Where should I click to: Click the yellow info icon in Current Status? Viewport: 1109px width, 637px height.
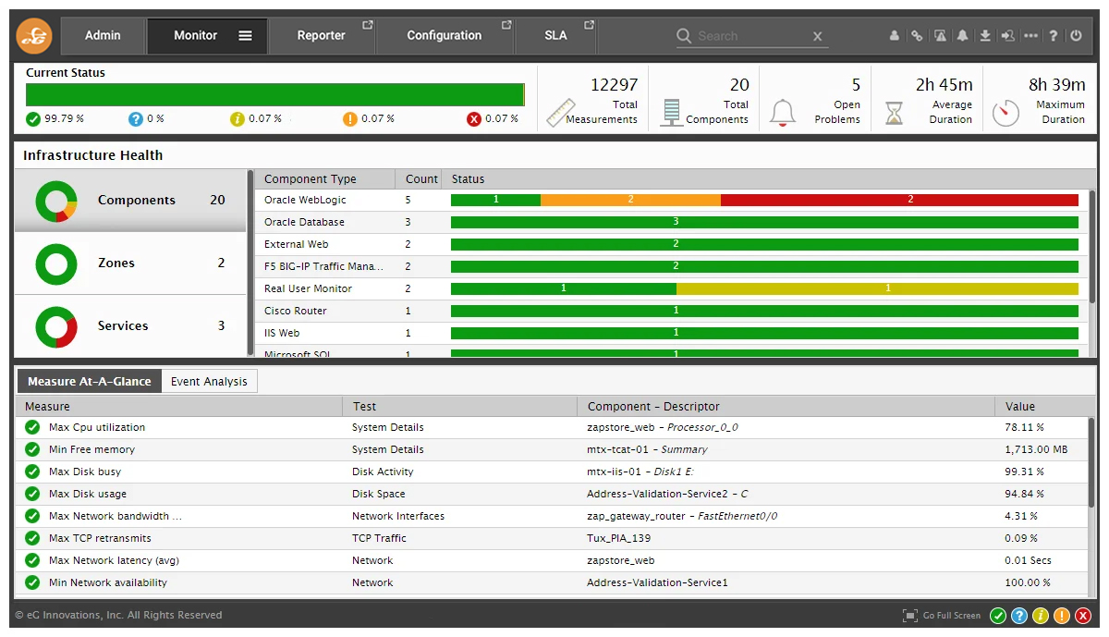click(238, 118)
